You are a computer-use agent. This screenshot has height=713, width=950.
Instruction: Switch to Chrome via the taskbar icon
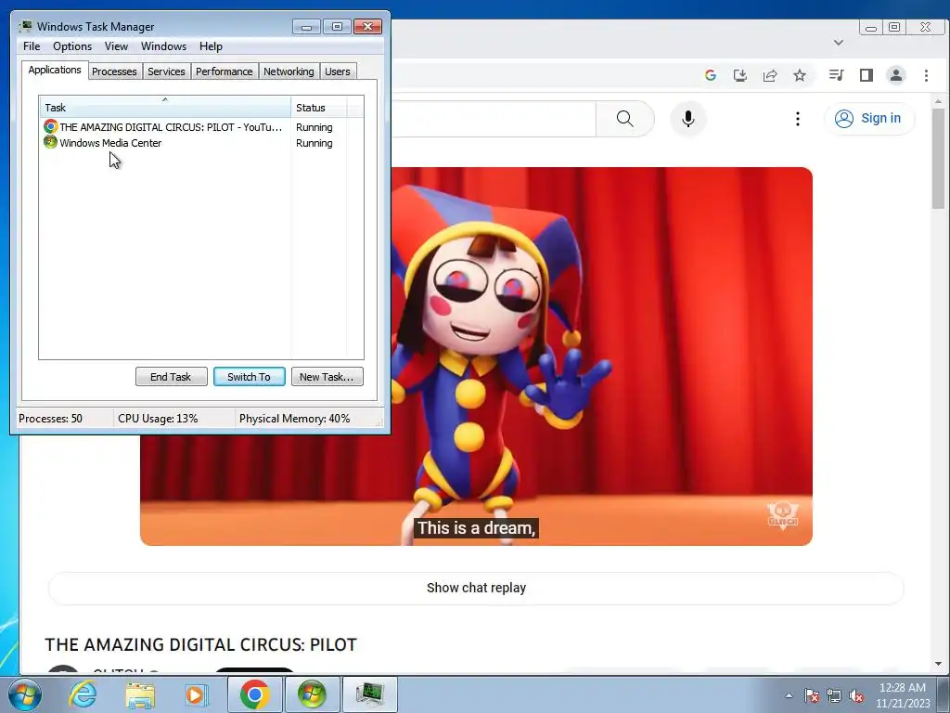(254, 694)
